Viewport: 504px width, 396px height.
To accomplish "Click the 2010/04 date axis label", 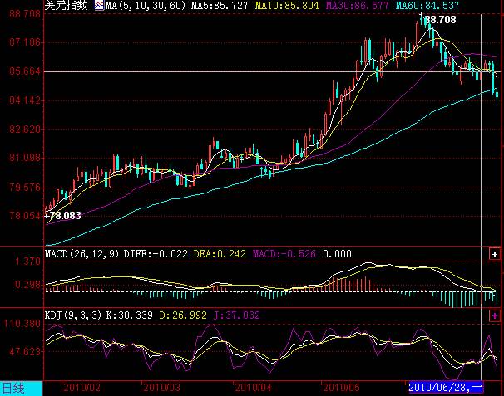I will [x=254, y=388].
